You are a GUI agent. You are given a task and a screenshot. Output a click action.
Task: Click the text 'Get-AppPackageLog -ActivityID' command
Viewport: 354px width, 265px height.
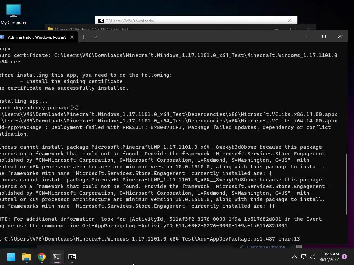click(x=127, y=226)
